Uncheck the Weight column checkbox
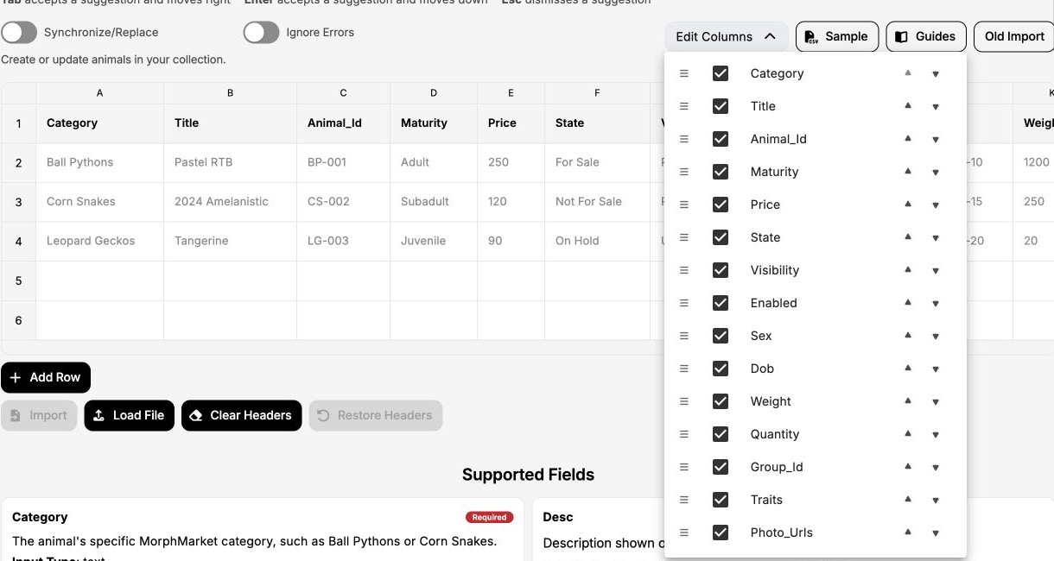 tap(721, 401)
